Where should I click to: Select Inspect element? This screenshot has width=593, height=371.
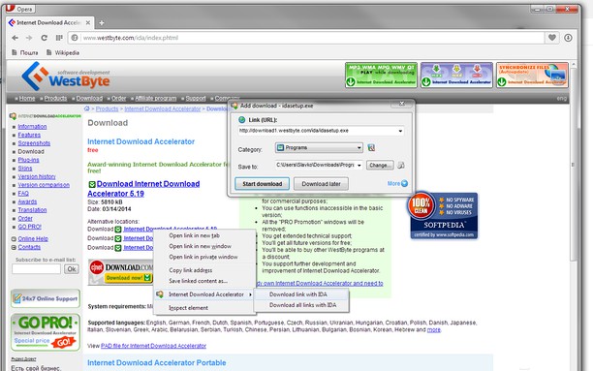point(188,308)
